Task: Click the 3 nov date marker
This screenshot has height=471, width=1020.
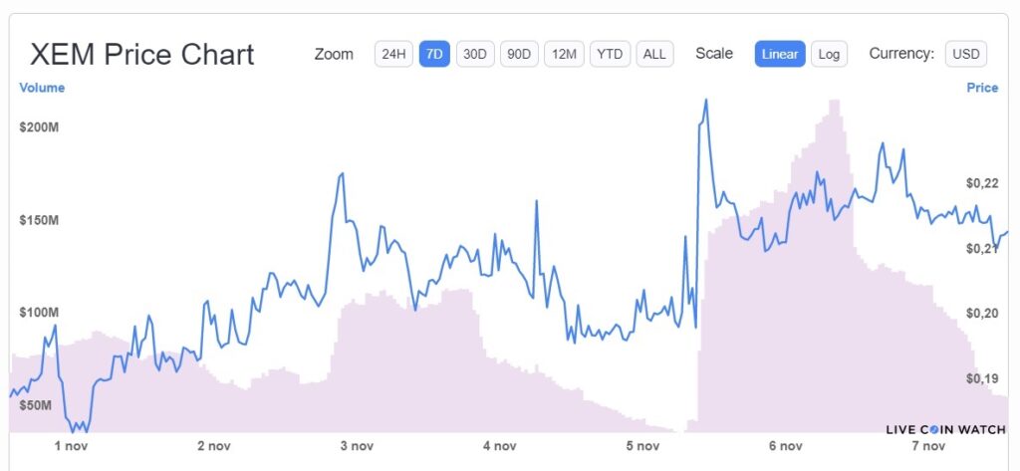Action: (357, 446)
